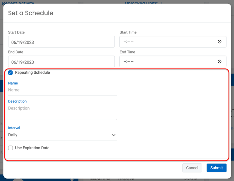This screenshot has width=234, height=181.
Task: Select the hour segment of Start Time
Action: pyautogui.click(x=125, y=42)
